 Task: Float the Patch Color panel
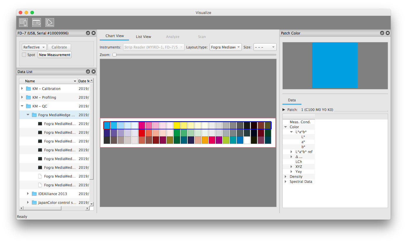[382, 33]
